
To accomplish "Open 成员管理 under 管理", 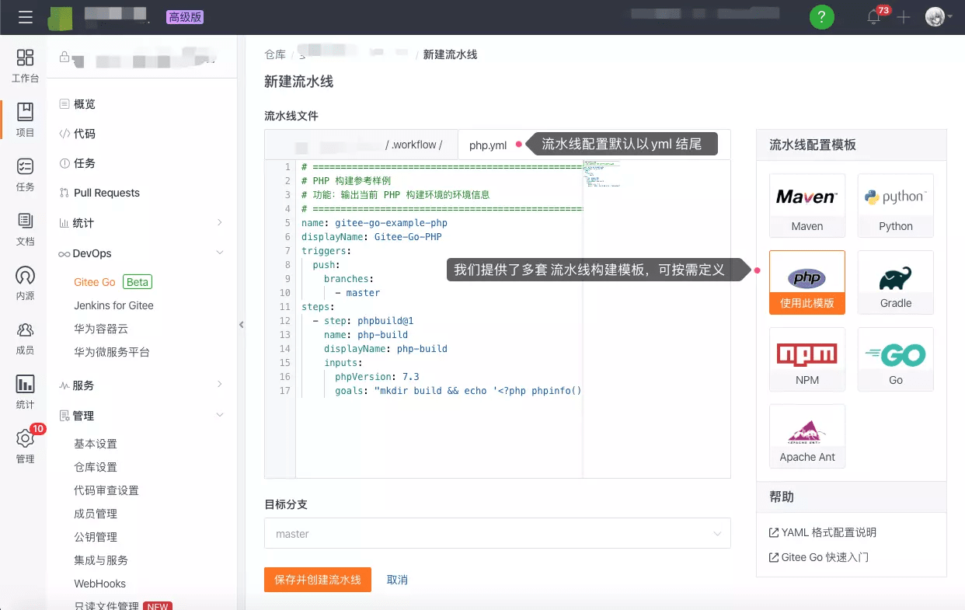I will tap(96, 514).
